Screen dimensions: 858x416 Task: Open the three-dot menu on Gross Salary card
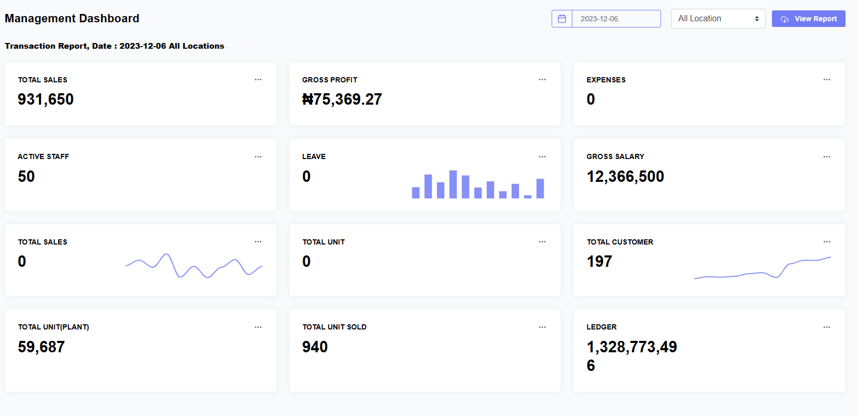(827, 156)
